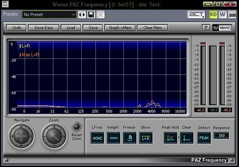Click the Clear Mem button

pos(152,28)
